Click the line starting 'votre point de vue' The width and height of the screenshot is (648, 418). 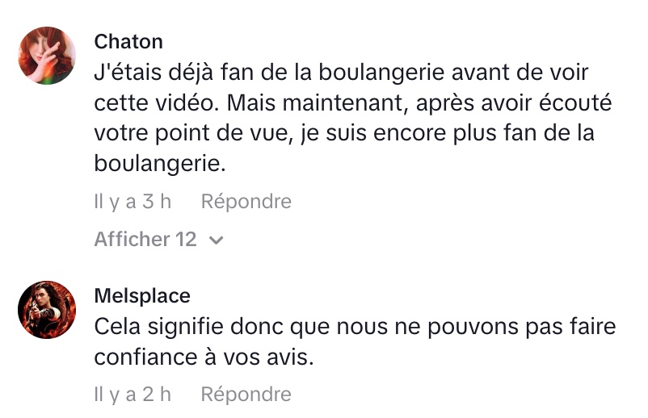click(344, 132)
